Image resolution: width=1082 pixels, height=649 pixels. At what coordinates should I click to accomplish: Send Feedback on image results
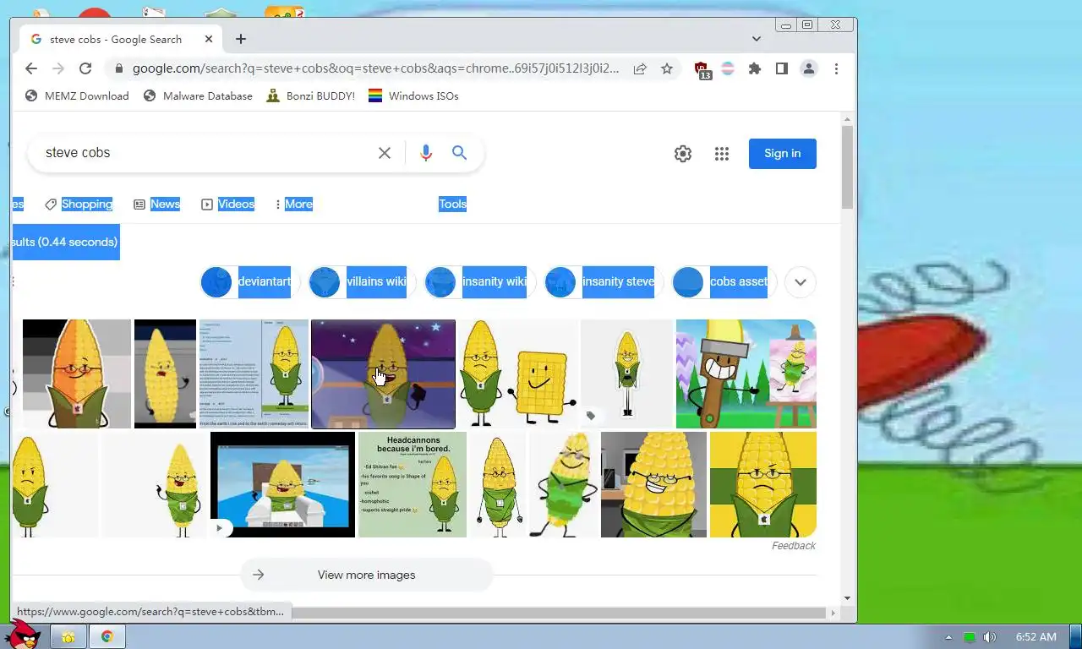(794, 546)
